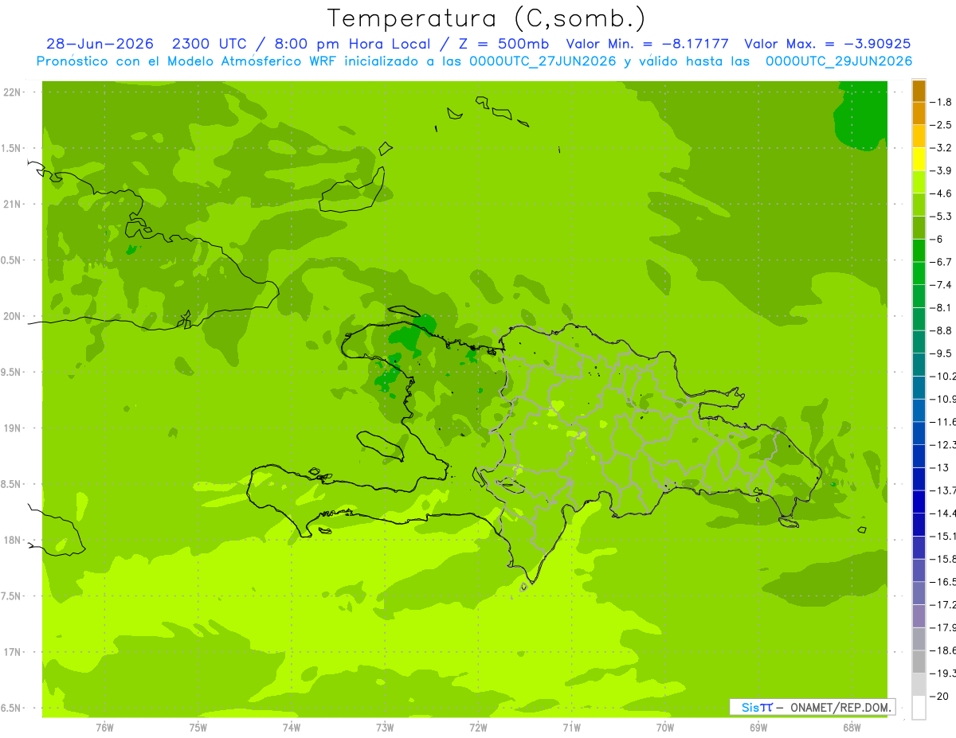Click the '72W' longitude label
Viewport: 956px width, 738px height.
[478, 728]
